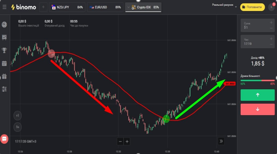Increase the trade amount with plus
This screenshot has width=277, height=154.
[271, 22]
